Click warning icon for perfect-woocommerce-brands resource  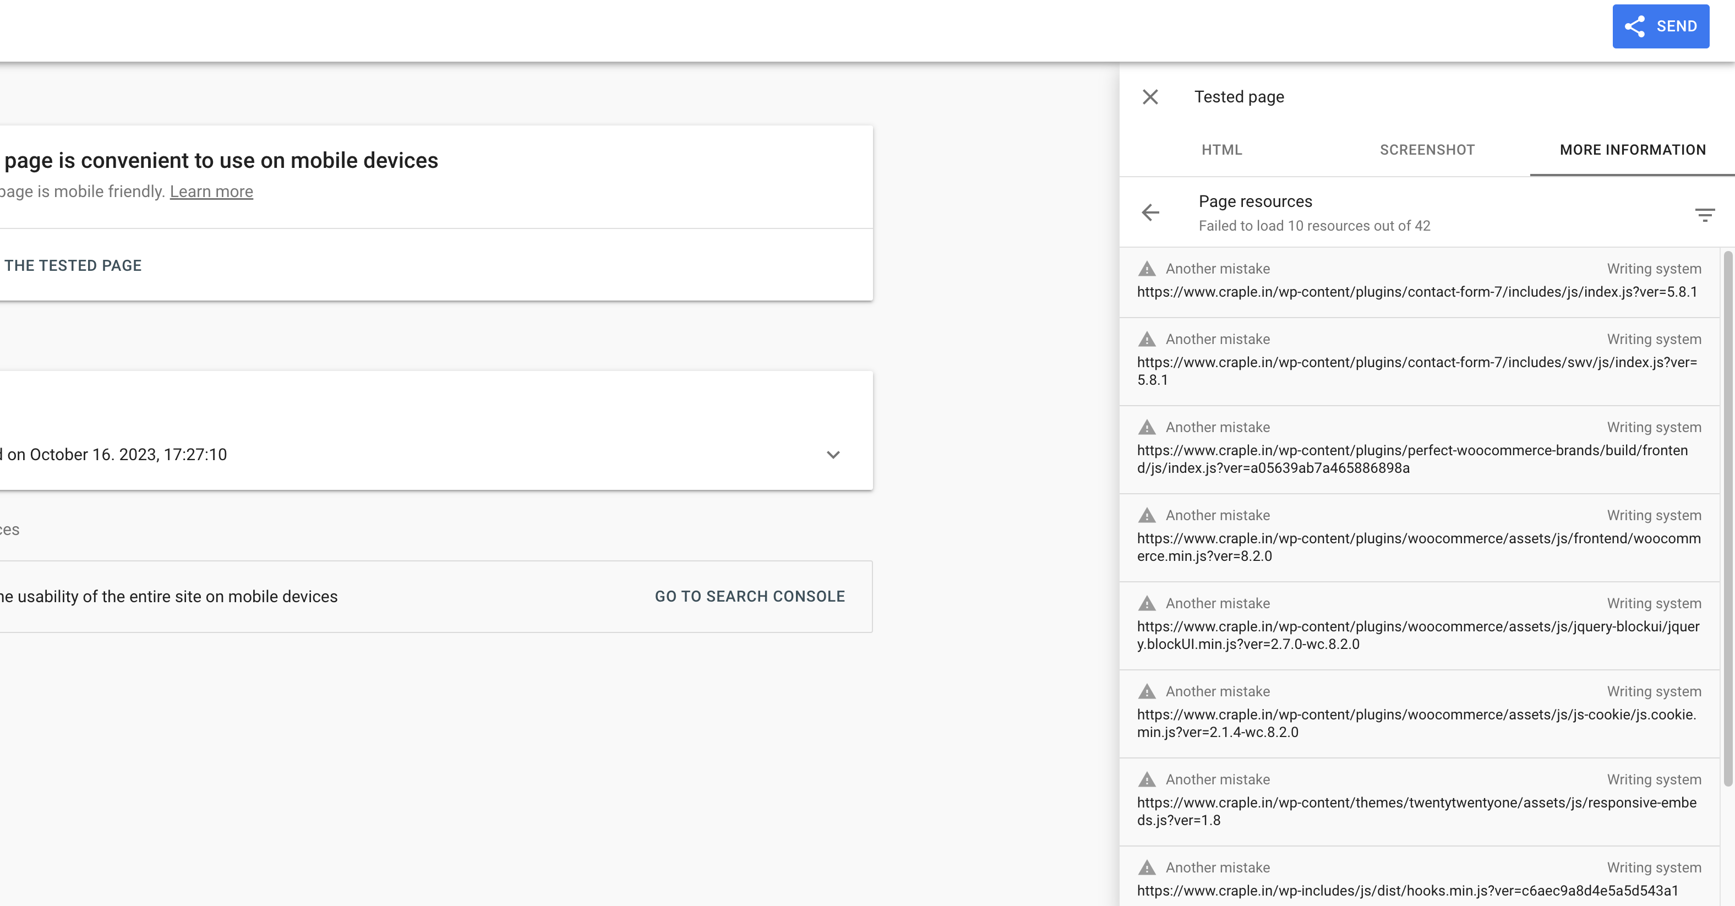(1147, 428)
